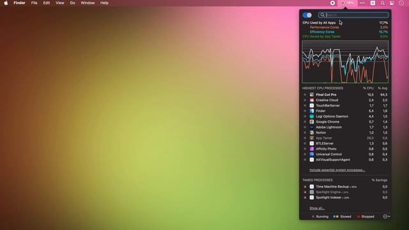This screenshot has height=230, width=409.
Task: Click the Logi Options Daemon icon
Action: [312, 116]
